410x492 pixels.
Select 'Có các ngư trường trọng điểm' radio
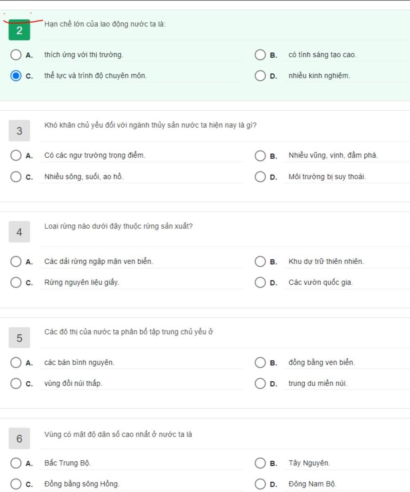coord(16,155)
